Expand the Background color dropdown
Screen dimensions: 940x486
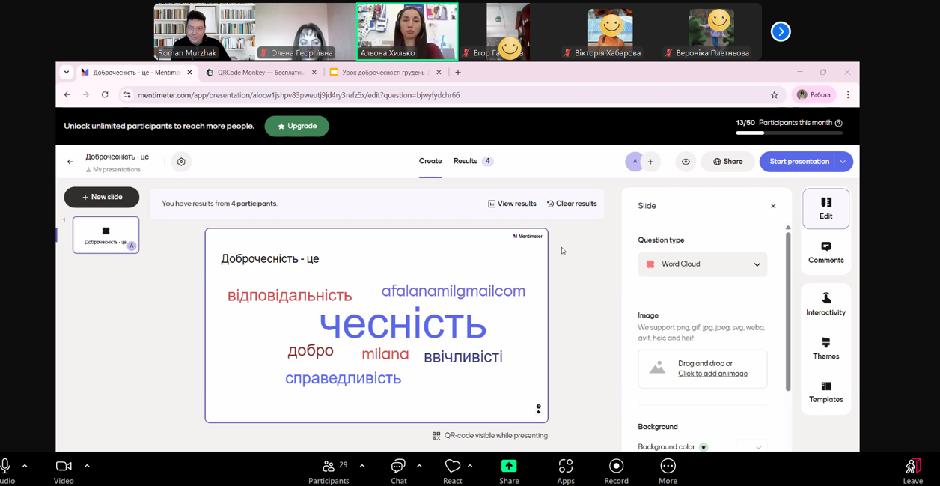click(751, 447)
